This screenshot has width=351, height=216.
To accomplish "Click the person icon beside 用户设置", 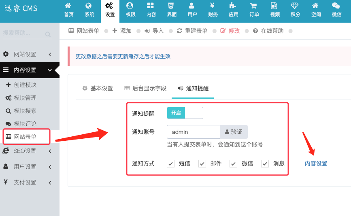I will click(6, 167).
